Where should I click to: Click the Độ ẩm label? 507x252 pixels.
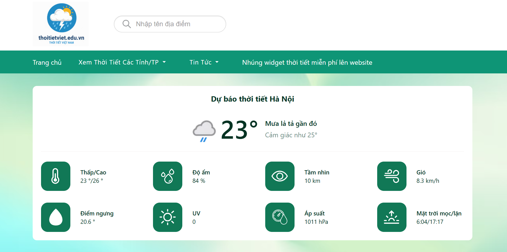tap(201, 172)
